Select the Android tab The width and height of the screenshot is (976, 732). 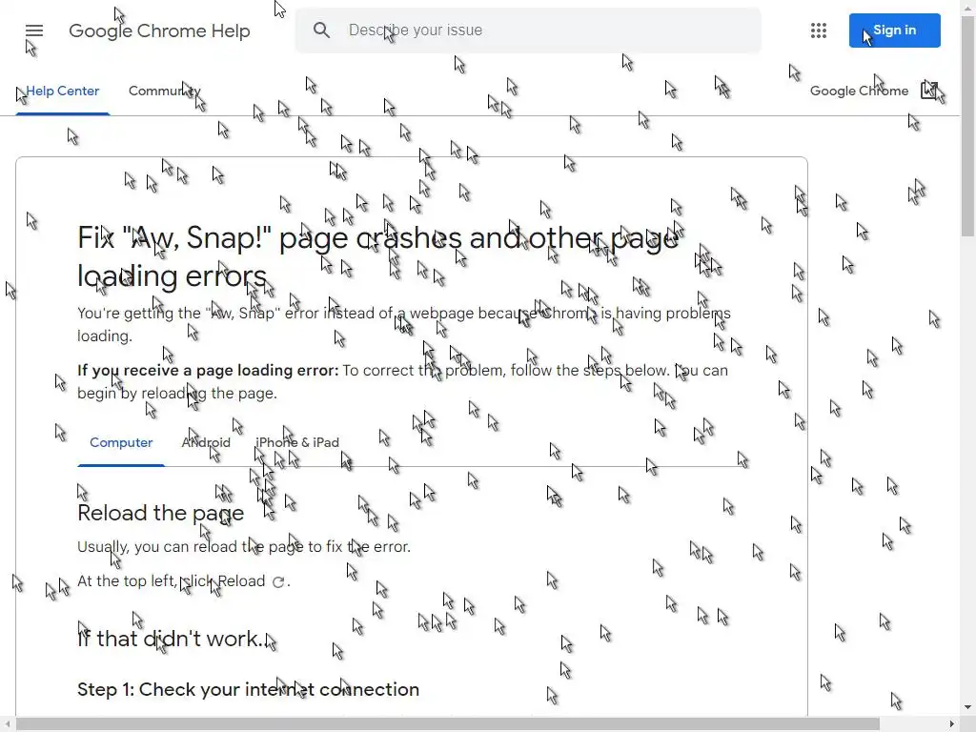pos(206,442)
